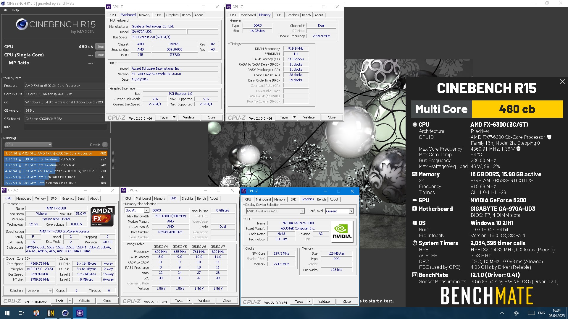This screenshot has width=568, height=319.
Task: Open the Perf Level Current dropdown
Action: click(339, 211)
